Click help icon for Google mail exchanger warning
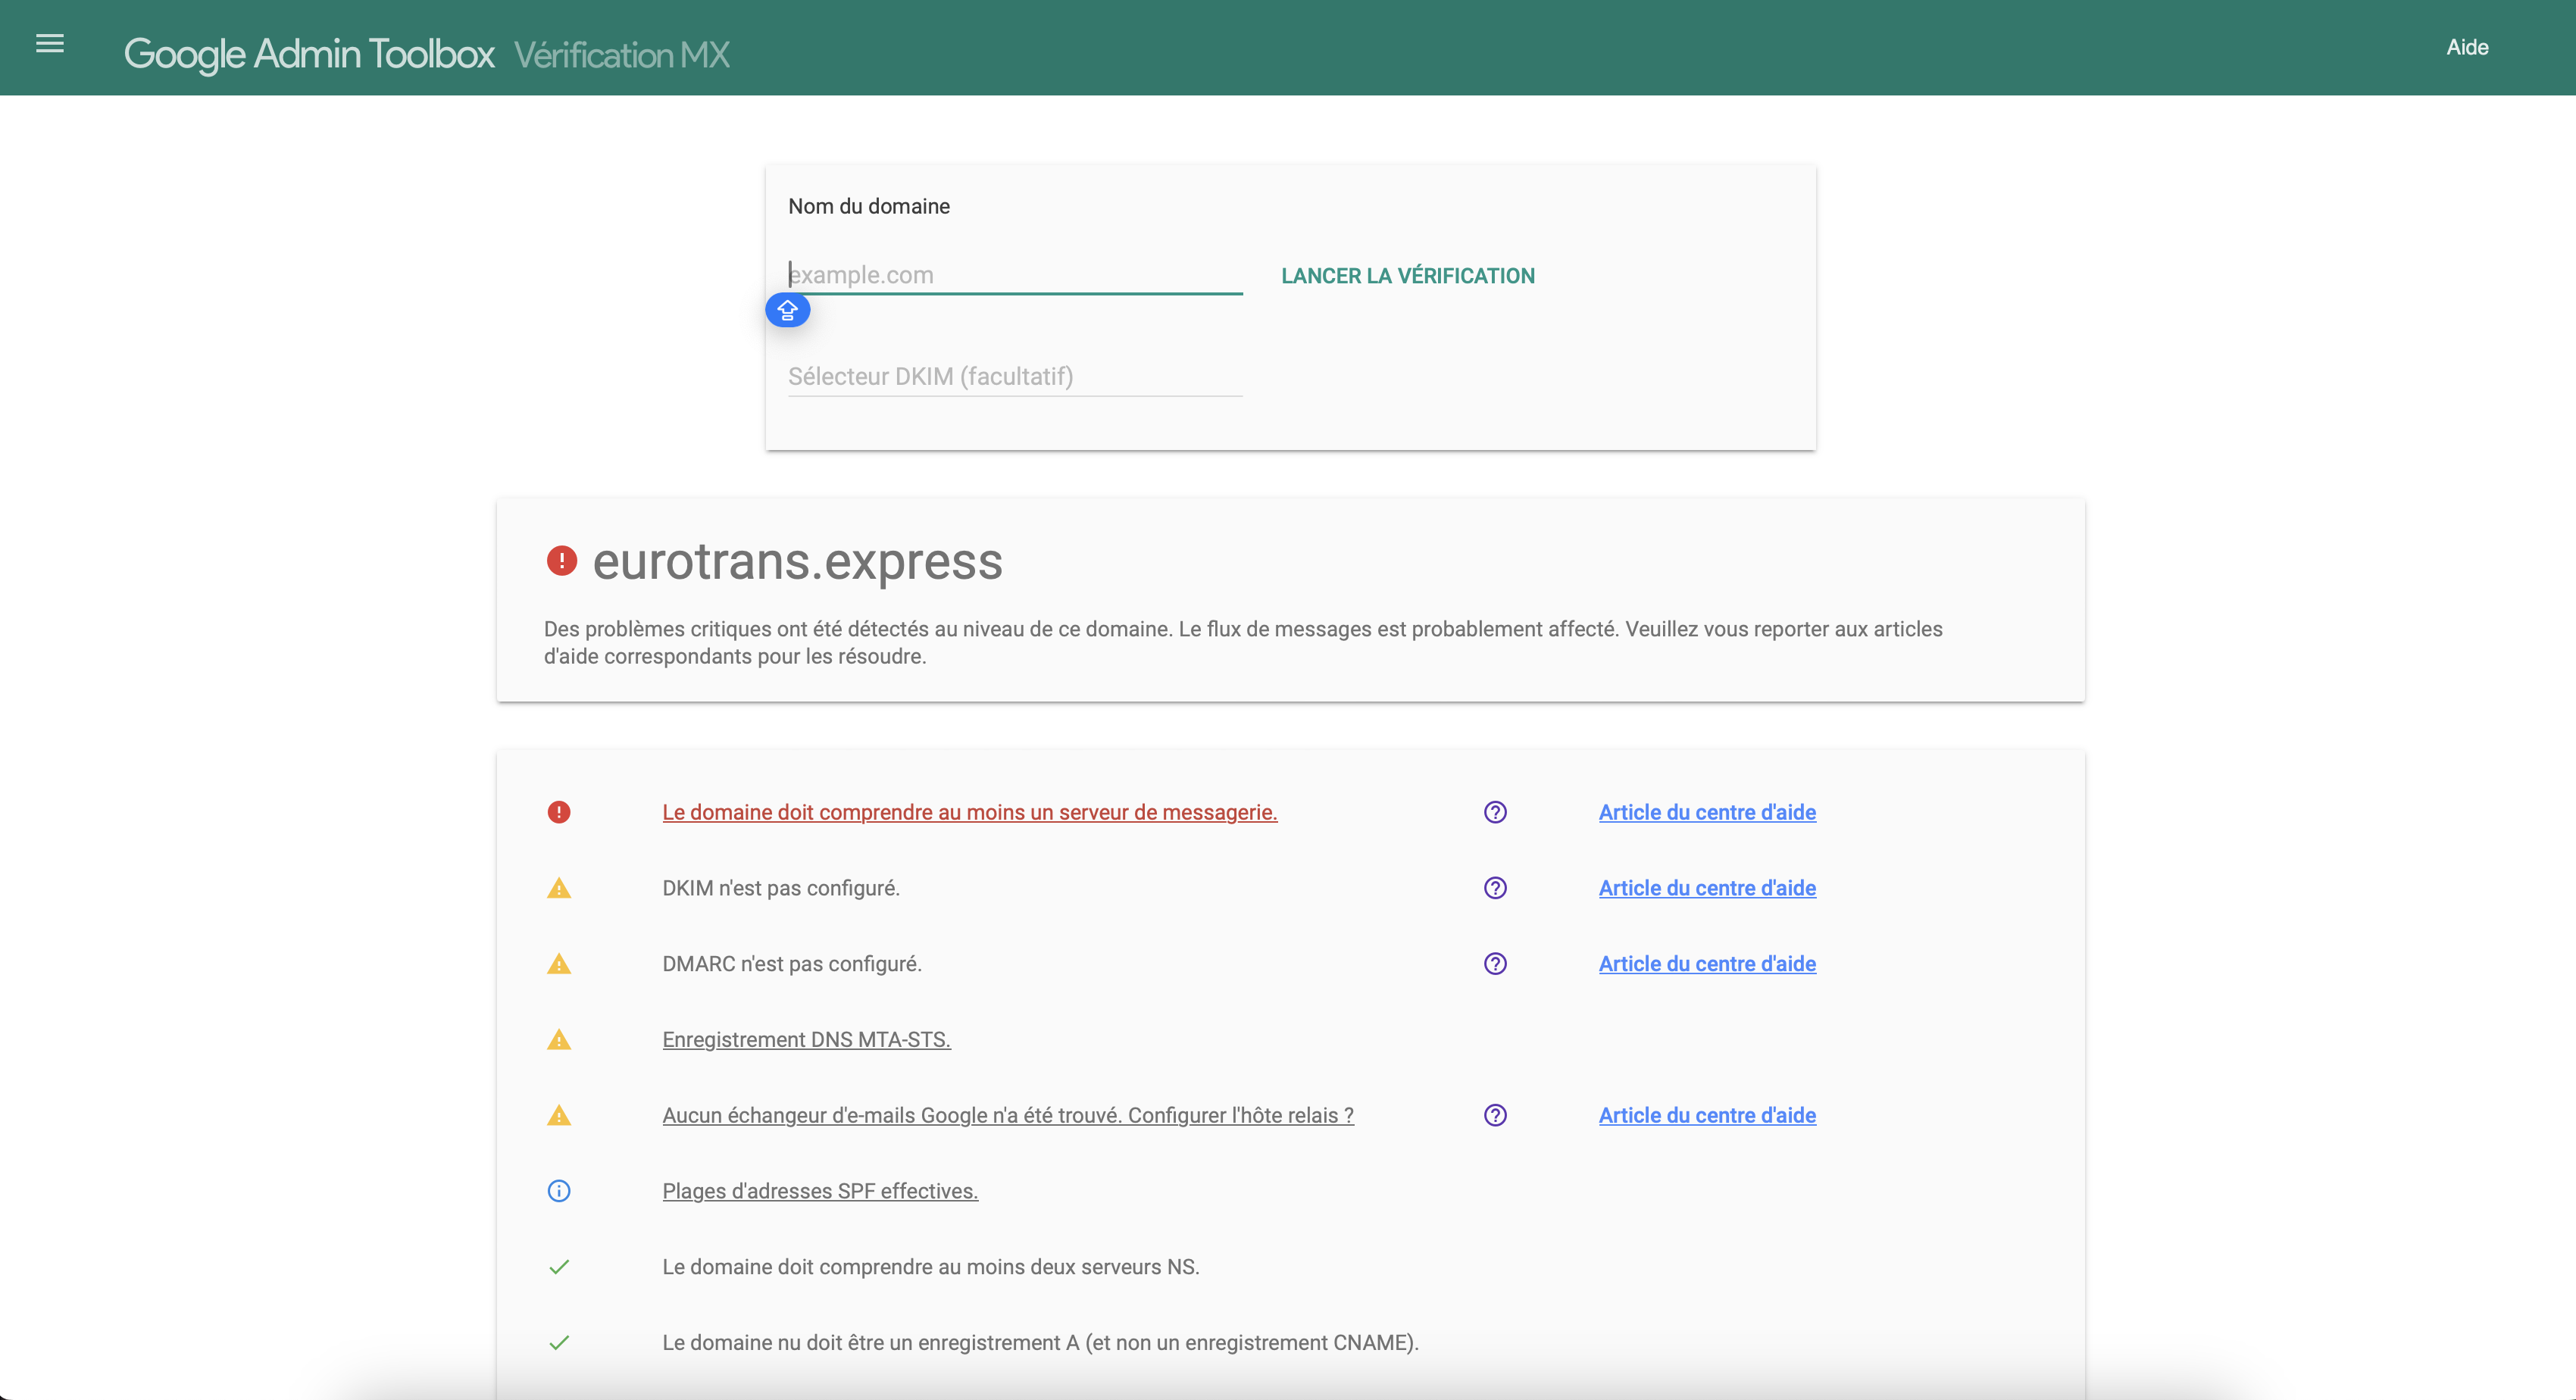This screenshot has height=1400, width=2576. point(1495,1115)
